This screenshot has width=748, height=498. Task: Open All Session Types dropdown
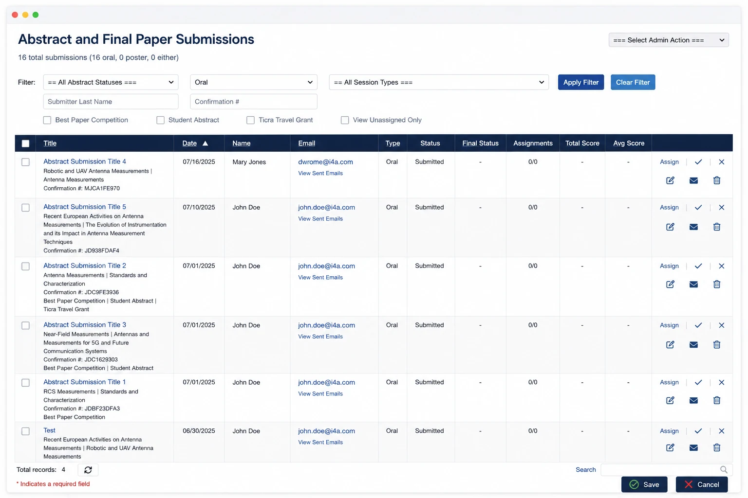[x=439, y=82]
